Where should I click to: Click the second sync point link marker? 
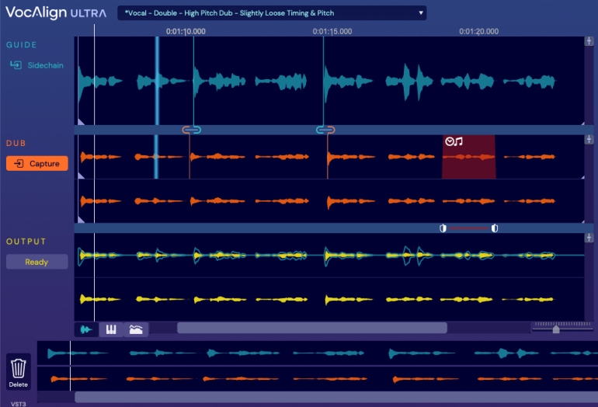[x=325, y=130]
